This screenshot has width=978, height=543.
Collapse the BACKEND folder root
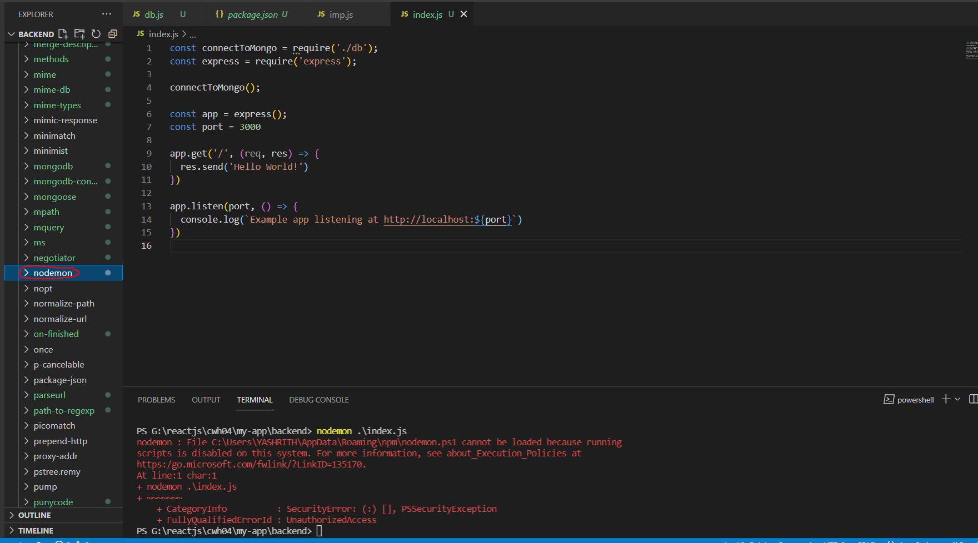click(12, 34)
